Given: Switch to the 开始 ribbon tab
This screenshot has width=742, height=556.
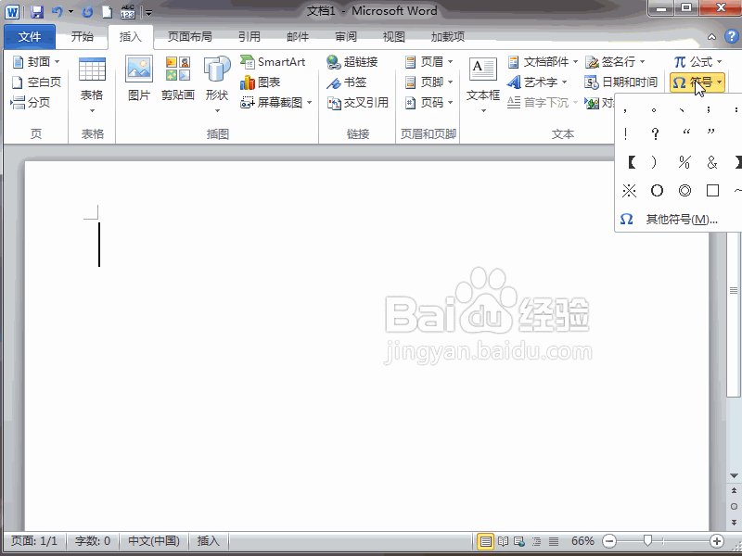Looking at the screenshot, I should (x=82, y=36).
